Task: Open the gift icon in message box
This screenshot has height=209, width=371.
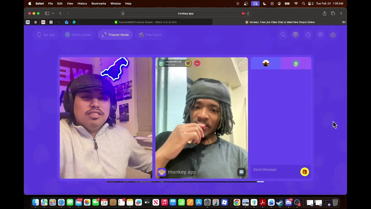Action: 305,172
